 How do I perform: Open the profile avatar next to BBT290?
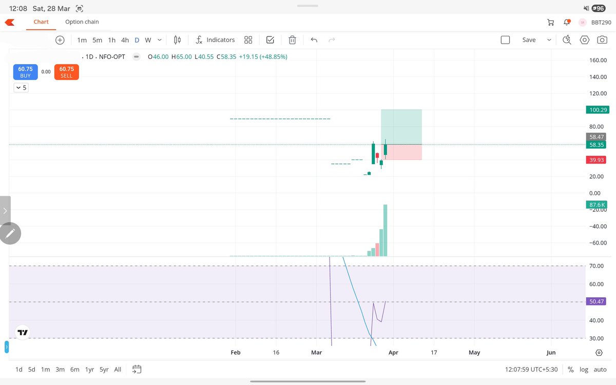click(583, 22)
